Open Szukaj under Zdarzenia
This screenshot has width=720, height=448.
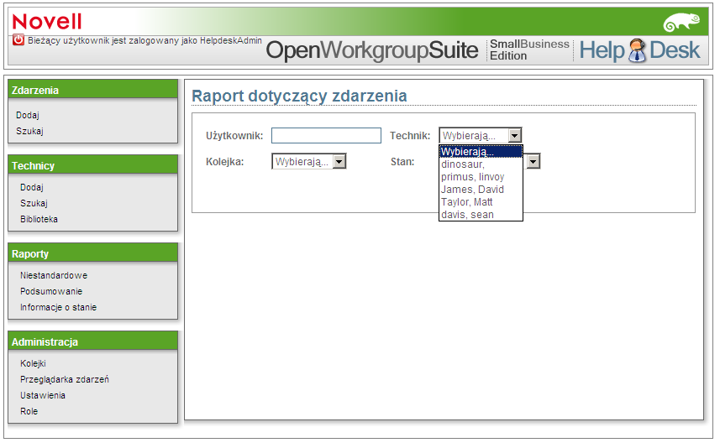pos(29,131)
